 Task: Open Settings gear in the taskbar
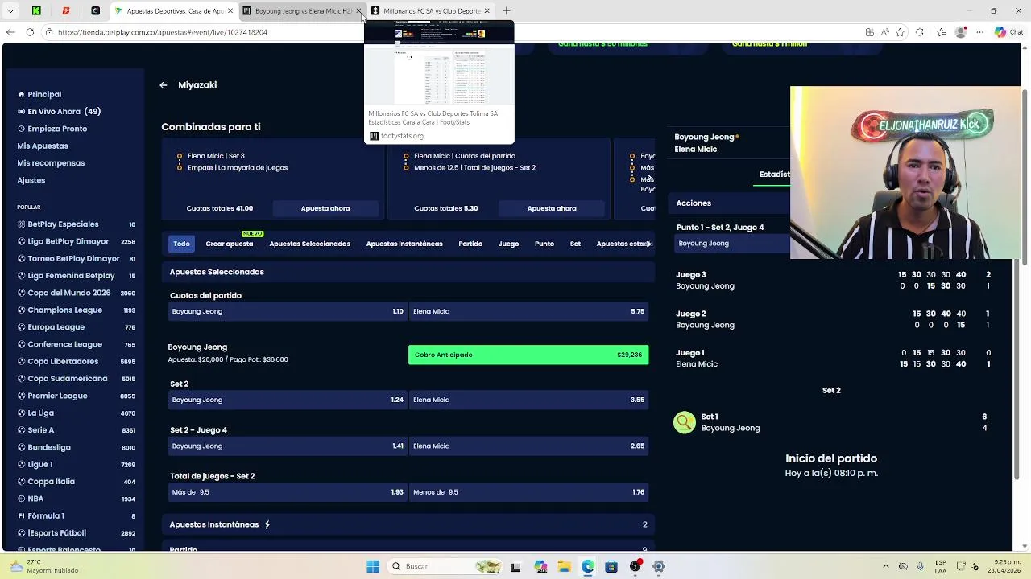coord(659,566)
